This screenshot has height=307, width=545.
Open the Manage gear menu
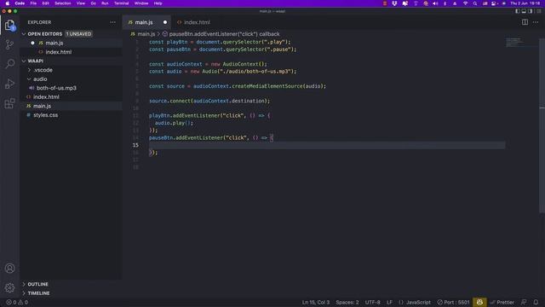point(9,288)
